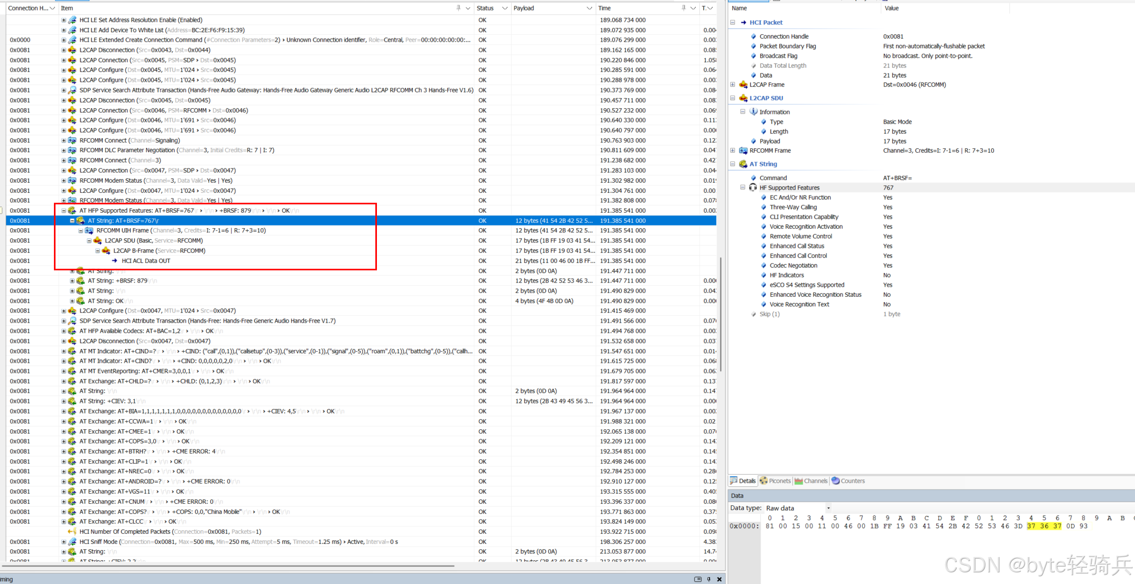Image resolution: width=1135 pixels, height=584 pixels.
Task: Click the SDP Service Search Hands-Free V1.7 icon
Action: (x=72, y=321)
